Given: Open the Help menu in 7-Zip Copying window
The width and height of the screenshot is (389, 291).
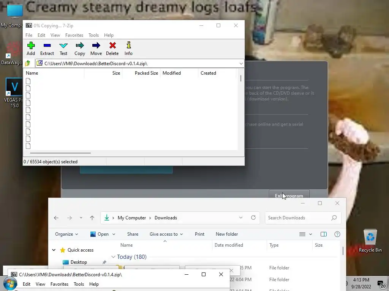Looking at the screenshot, I should [x=109, y=35].
